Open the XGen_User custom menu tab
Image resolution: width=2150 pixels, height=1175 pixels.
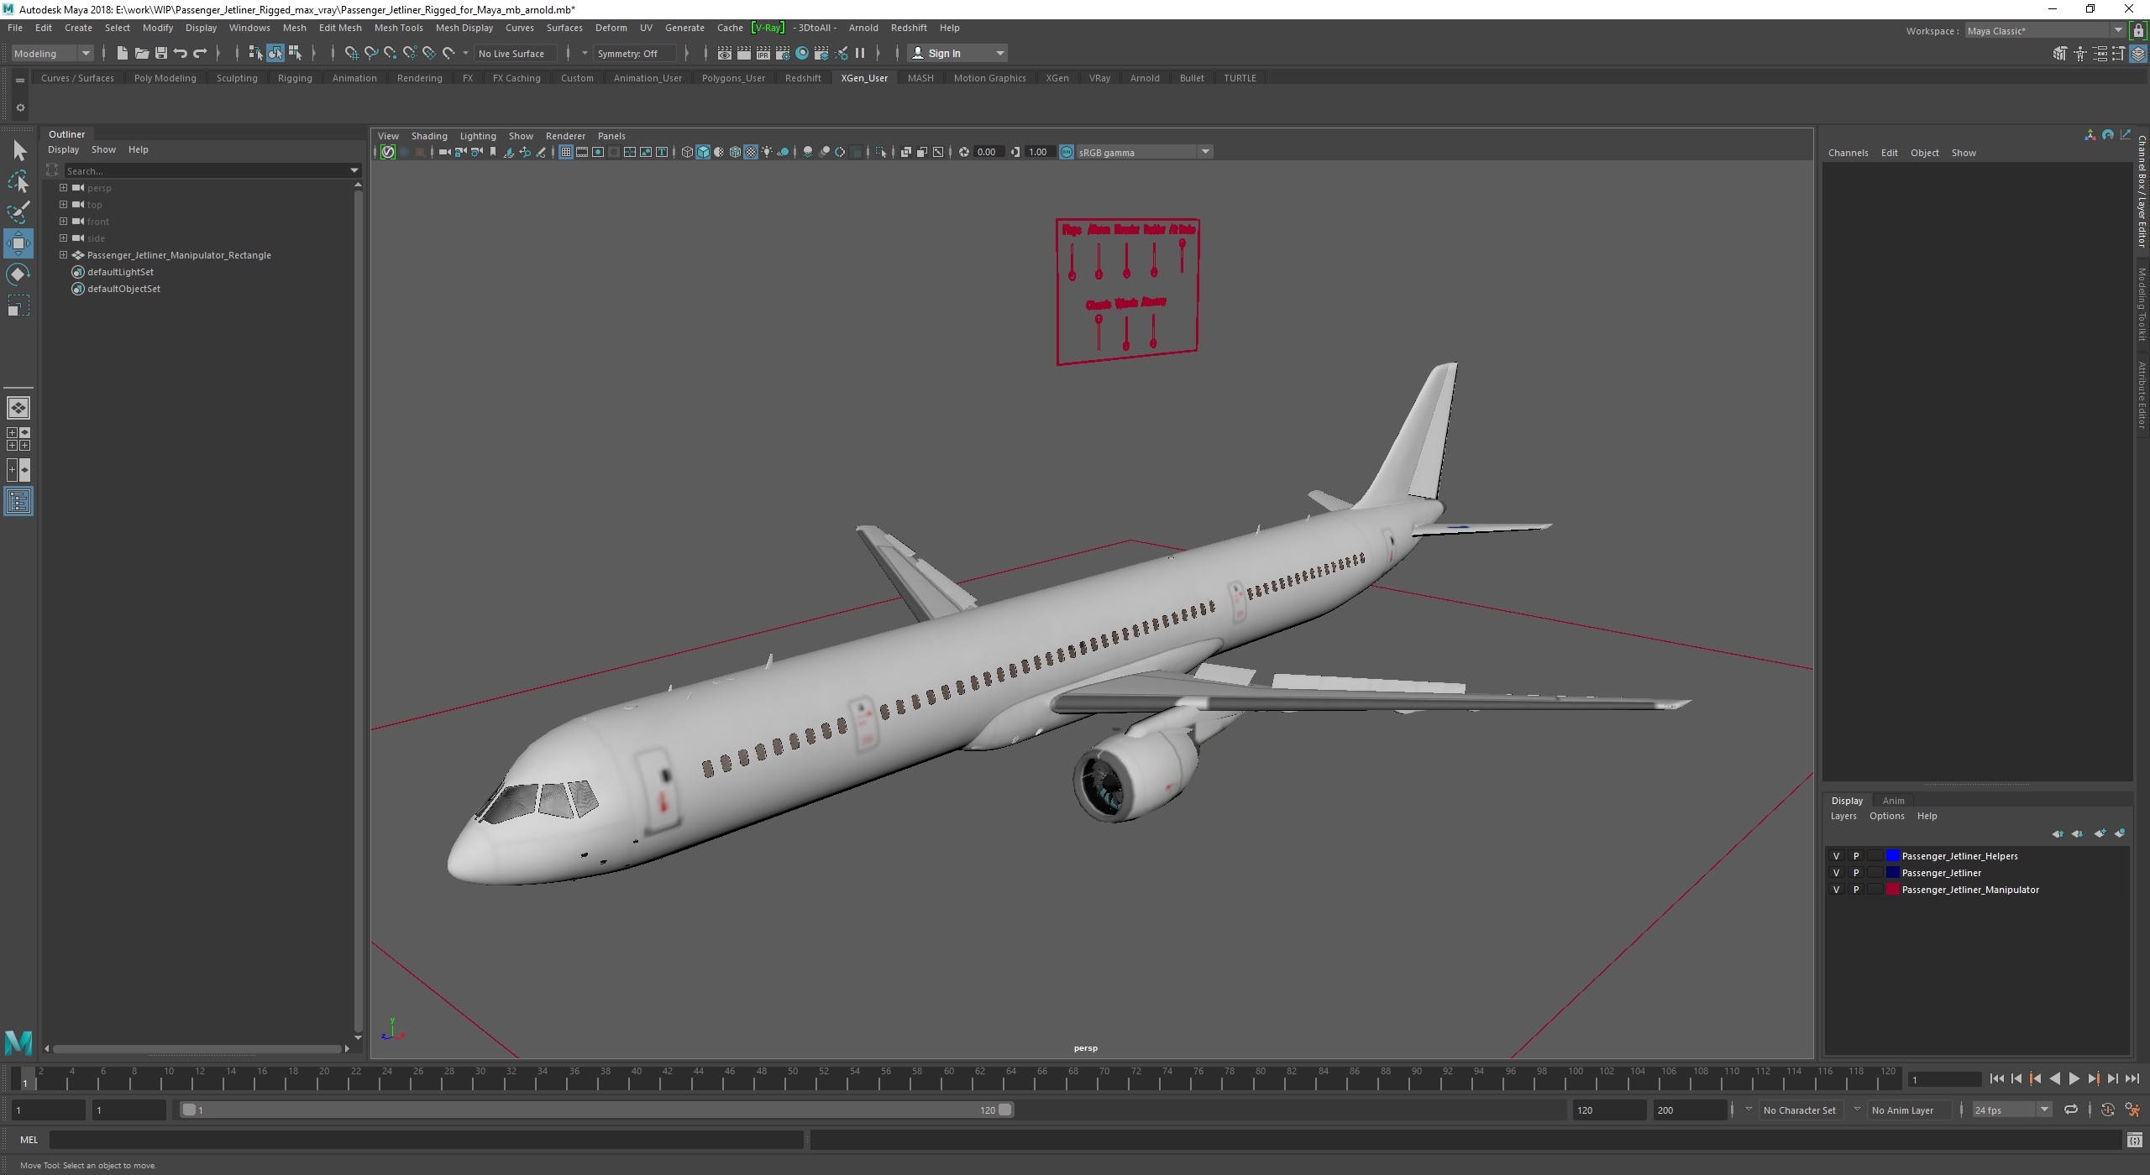[863, 76]
